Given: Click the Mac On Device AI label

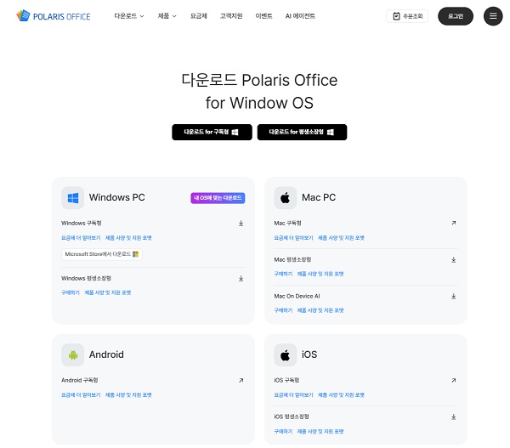Looking at the screenshot, I should pos(297,296).
